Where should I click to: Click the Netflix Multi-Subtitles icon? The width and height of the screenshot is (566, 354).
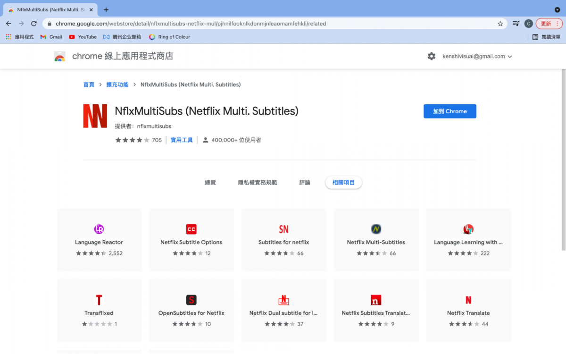tap(376, 229)
